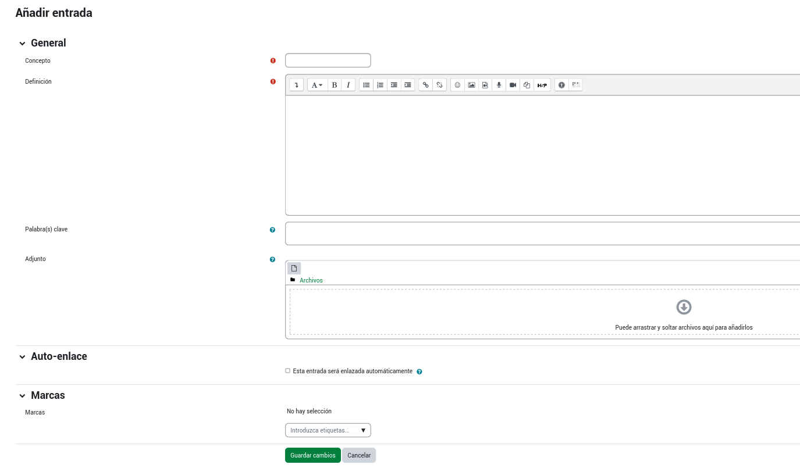Show help for automatic linking option

pos(419,371)
